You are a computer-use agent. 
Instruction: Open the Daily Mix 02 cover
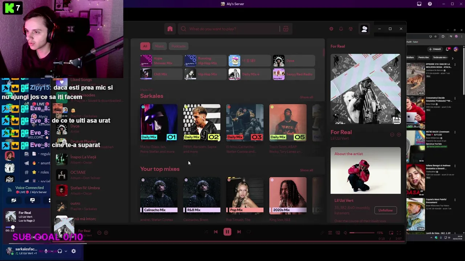202,123
